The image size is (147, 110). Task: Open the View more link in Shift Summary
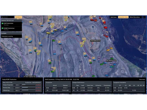click(x=142, y=79)
